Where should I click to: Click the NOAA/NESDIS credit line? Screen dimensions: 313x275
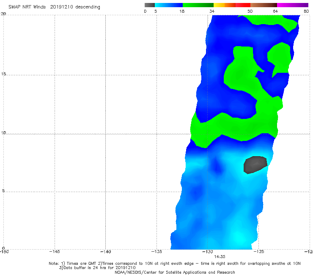click(175, 272)
